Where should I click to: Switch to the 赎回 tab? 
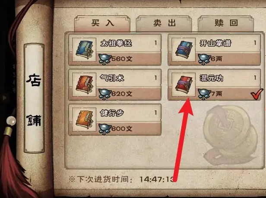coord(226,23)
